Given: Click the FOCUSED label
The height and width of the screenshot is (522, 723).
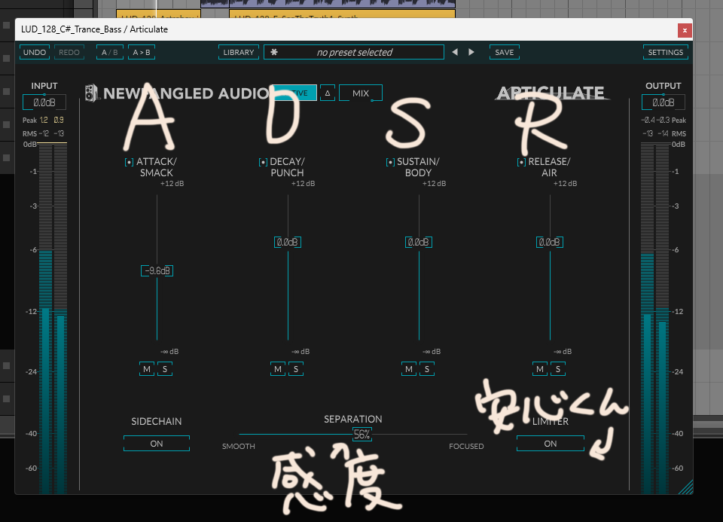Looking at the screenshot, I should click(x=466, y=447).
